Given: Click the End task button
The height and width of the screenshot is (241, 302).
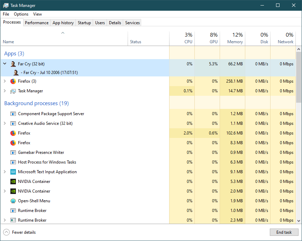Looking at the screenshot, I should pos(284,232).
